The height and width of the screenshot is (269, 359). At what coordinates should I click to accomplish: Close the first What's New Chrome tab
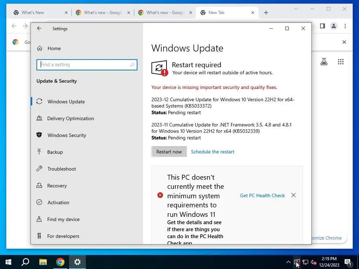point(66,13)
